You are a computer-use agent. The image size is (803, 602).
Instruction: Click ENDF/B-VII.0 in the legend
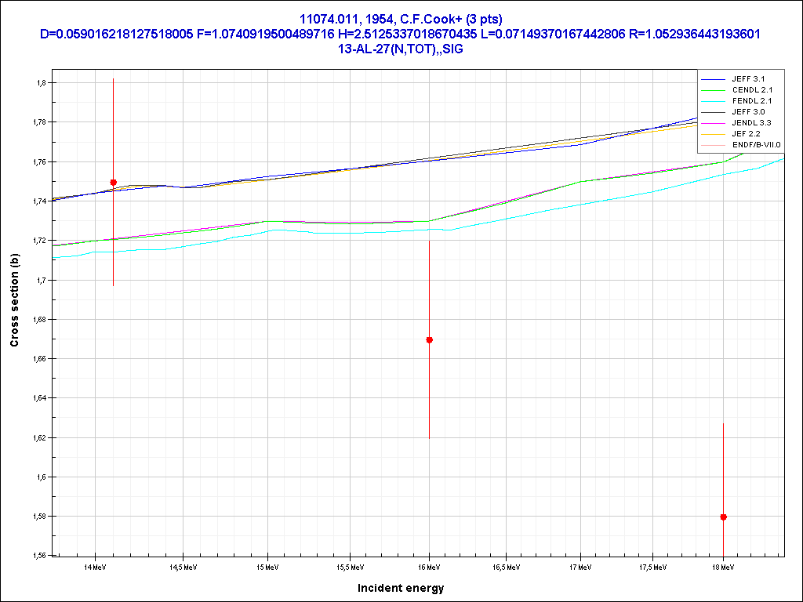756,145
